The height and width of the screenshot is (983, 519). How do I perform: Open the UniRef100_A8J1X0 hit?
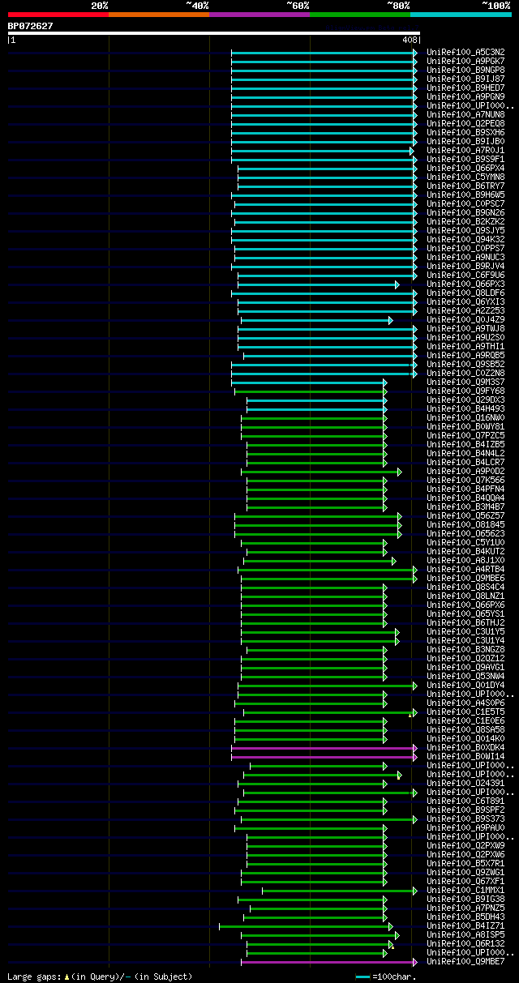pos(465,560)
